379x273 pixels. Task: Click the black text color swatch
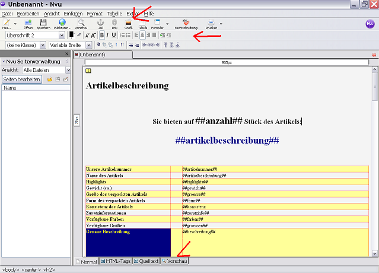71,34
